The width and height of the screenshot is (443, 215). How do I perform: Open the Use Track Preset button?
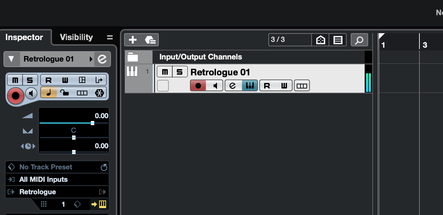tap(150, 40)
